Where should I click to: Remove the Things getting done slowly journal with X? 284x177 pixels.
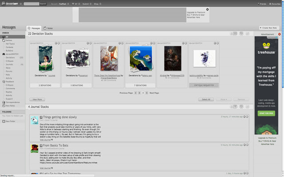[247, 117]
